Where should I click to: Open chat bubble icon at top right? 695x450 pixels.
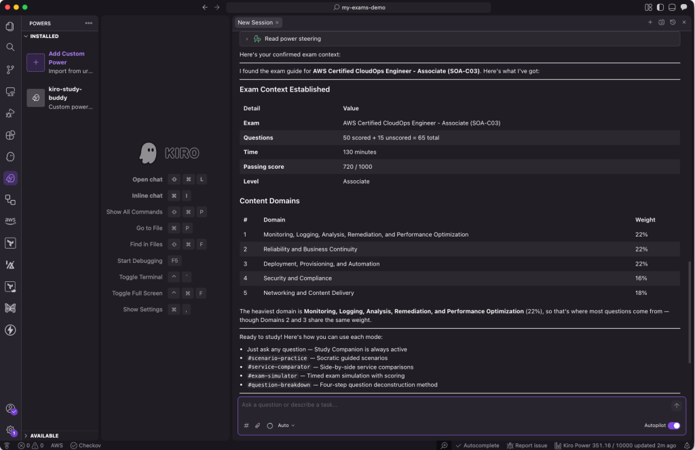point(684,7)
